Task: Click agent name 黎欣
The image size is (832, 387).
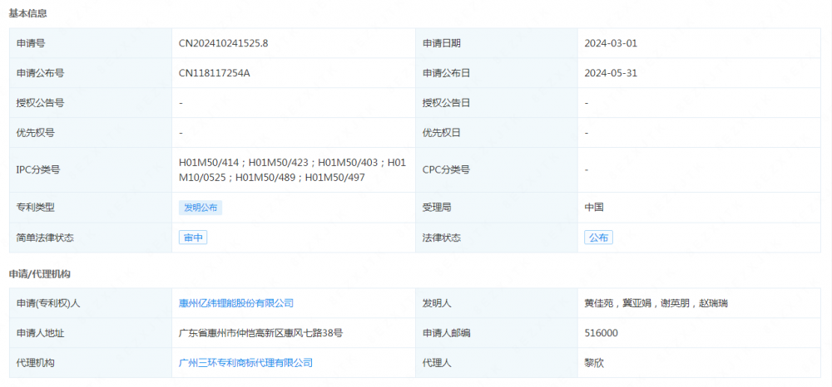Action: click(594, 363)
